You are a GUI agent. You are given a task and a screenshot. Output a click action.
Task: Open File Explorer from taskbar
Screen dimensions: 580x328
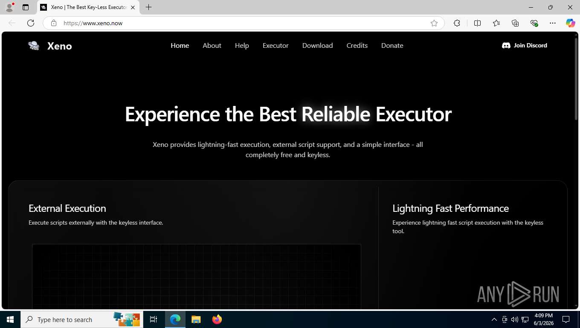click(x=196, y=319)
